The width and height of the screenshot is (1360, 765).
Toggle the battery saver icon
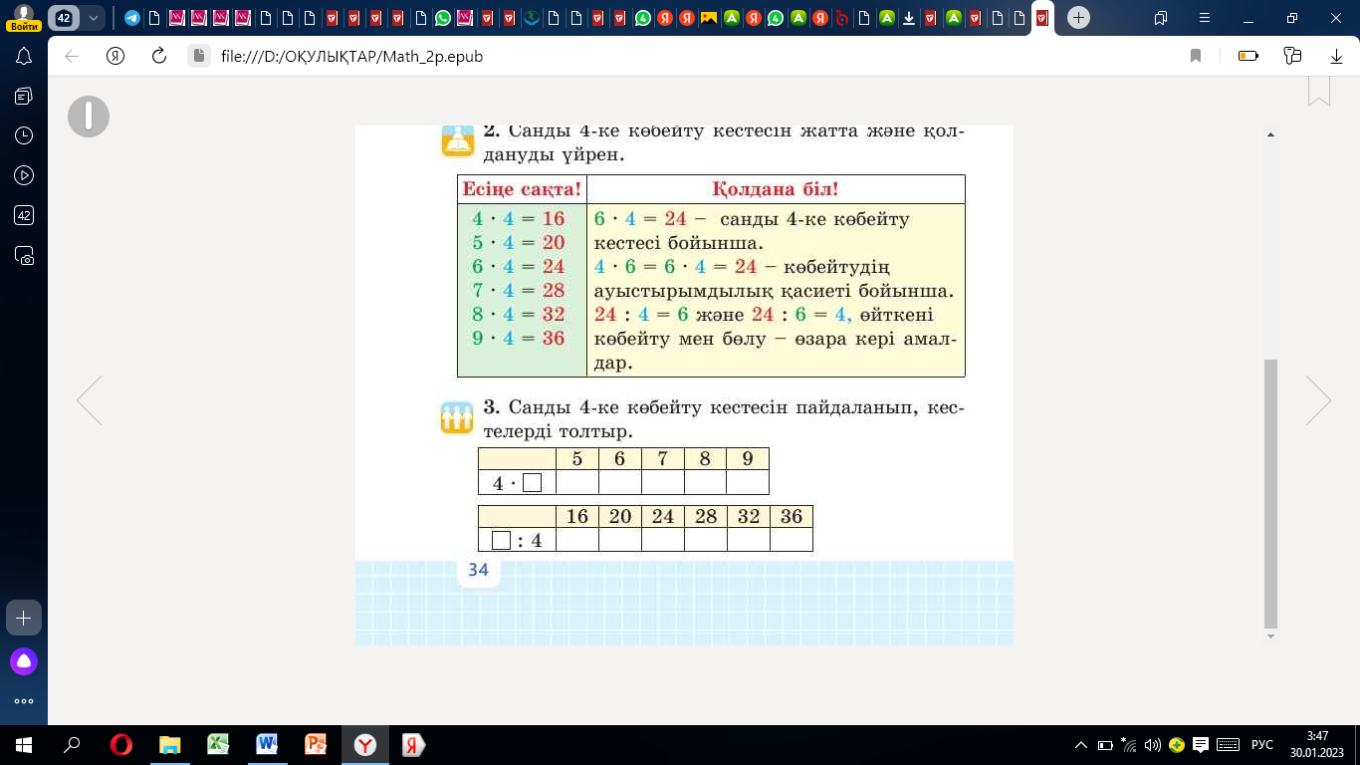pyautogui.click(x=1248, y=57)
